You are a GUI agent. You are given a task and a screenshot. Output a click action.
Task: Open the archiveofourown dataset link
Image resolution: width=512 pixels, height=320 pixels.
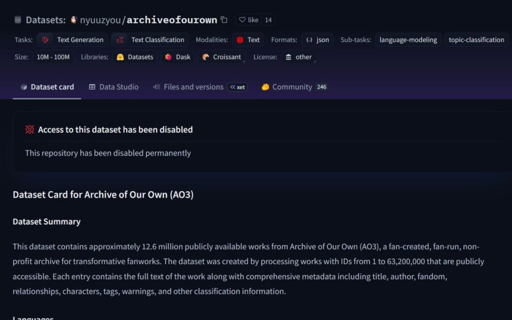tap(172, 20)
